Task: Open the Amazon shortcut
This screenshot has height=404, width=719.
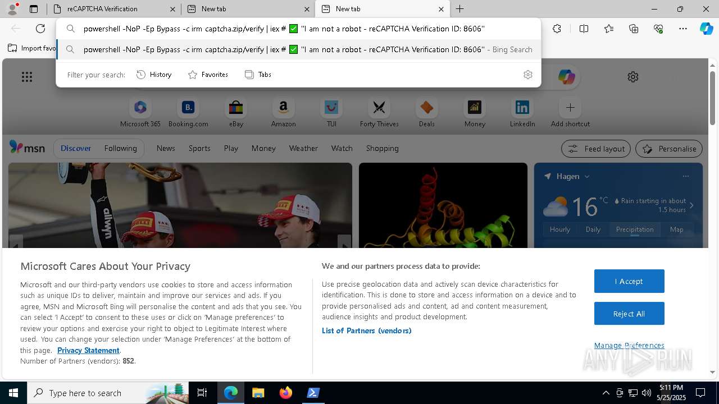Action: [283, 112]
